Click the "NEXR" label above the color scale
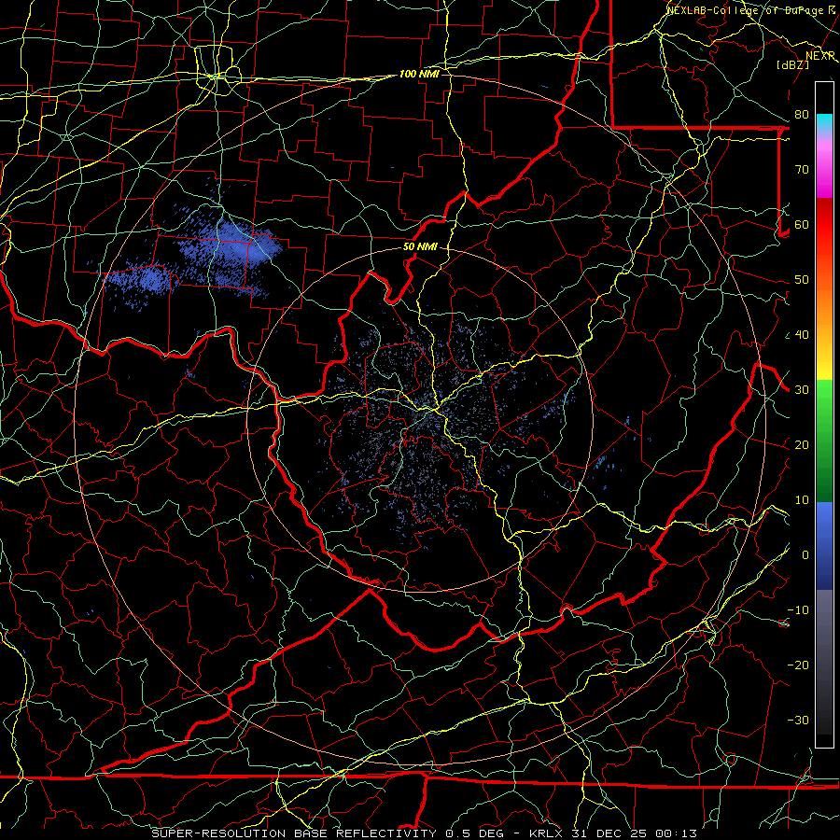This screenshot has height=840, width=840. 820,56
